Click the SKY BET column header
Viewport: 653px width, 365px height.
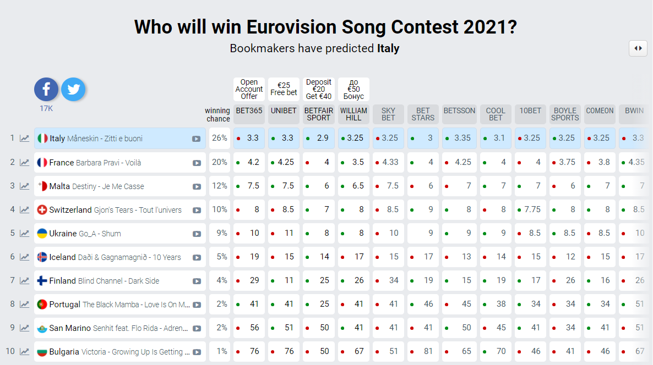[x=388, y=114]
